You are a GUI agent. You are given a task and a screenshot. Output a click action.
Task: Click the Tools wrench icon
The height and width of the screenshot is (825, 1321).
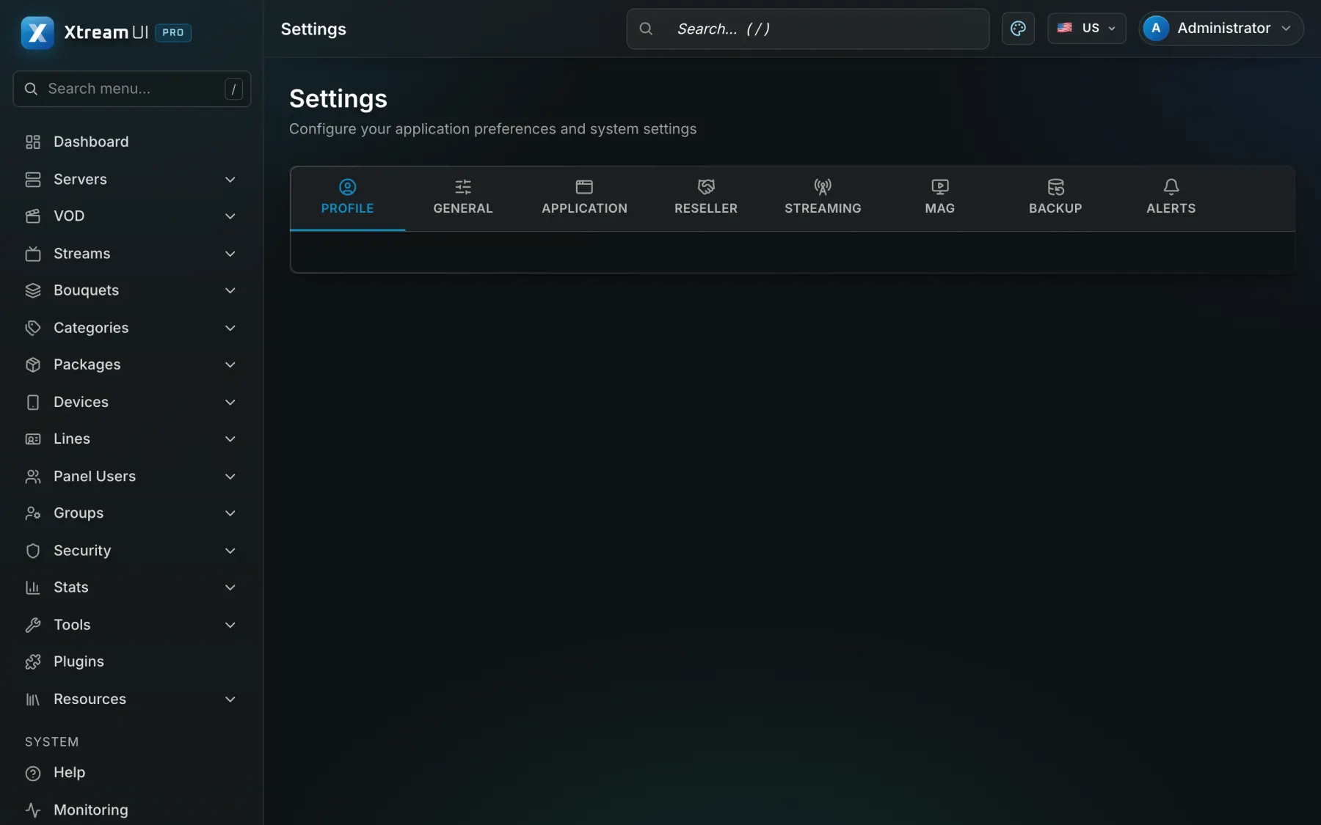33,625
